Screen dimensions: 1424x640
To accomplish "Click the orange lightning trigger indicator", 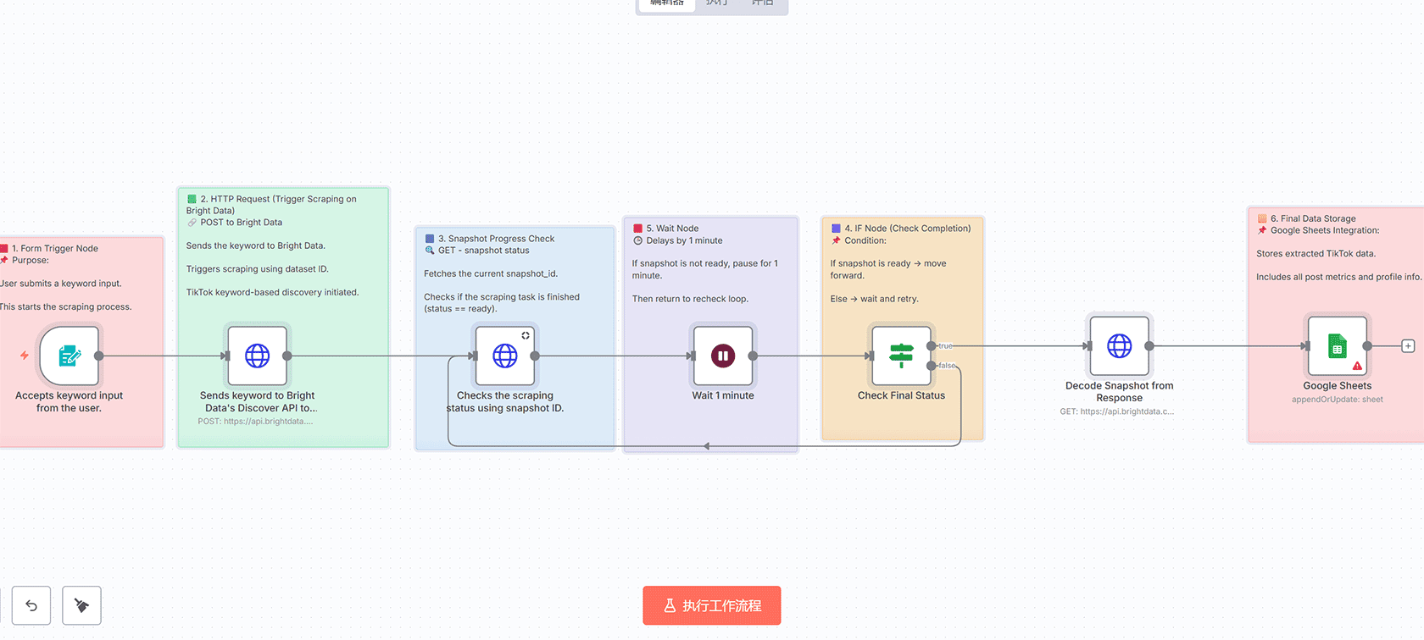I will (25, 356).
